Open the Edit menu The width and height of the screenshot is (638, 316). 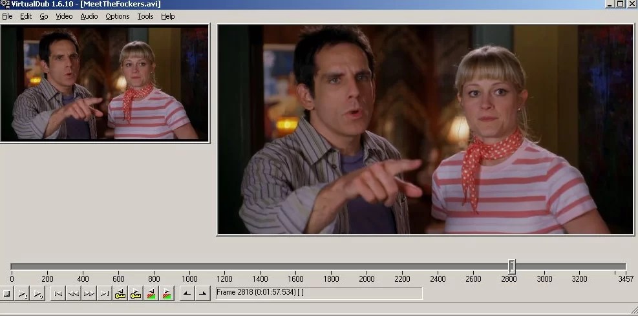coord(26,16)
